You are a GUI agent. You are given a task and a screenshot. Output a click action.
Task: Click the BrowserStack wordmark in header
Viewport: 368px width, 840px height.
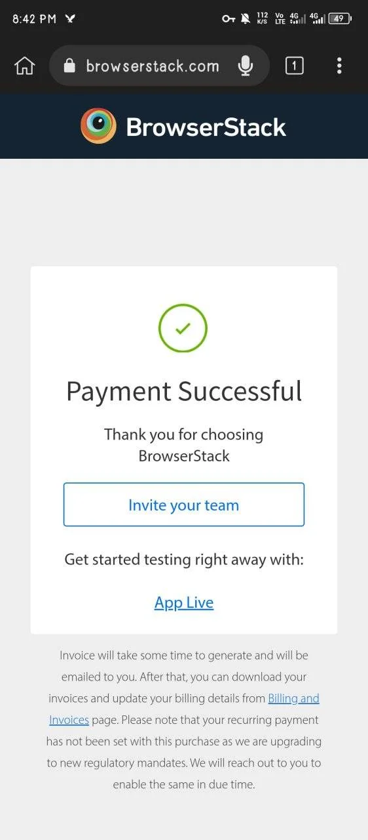point(206,127)
